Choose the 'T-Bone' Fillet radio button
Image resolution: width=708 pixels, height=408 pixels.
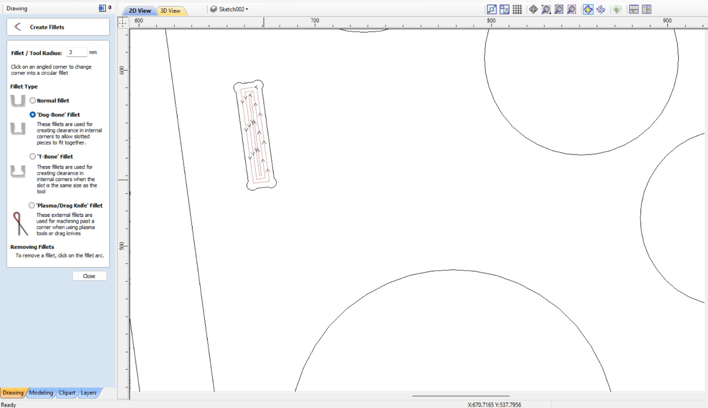pyautogui.click(x=33, y=156)
